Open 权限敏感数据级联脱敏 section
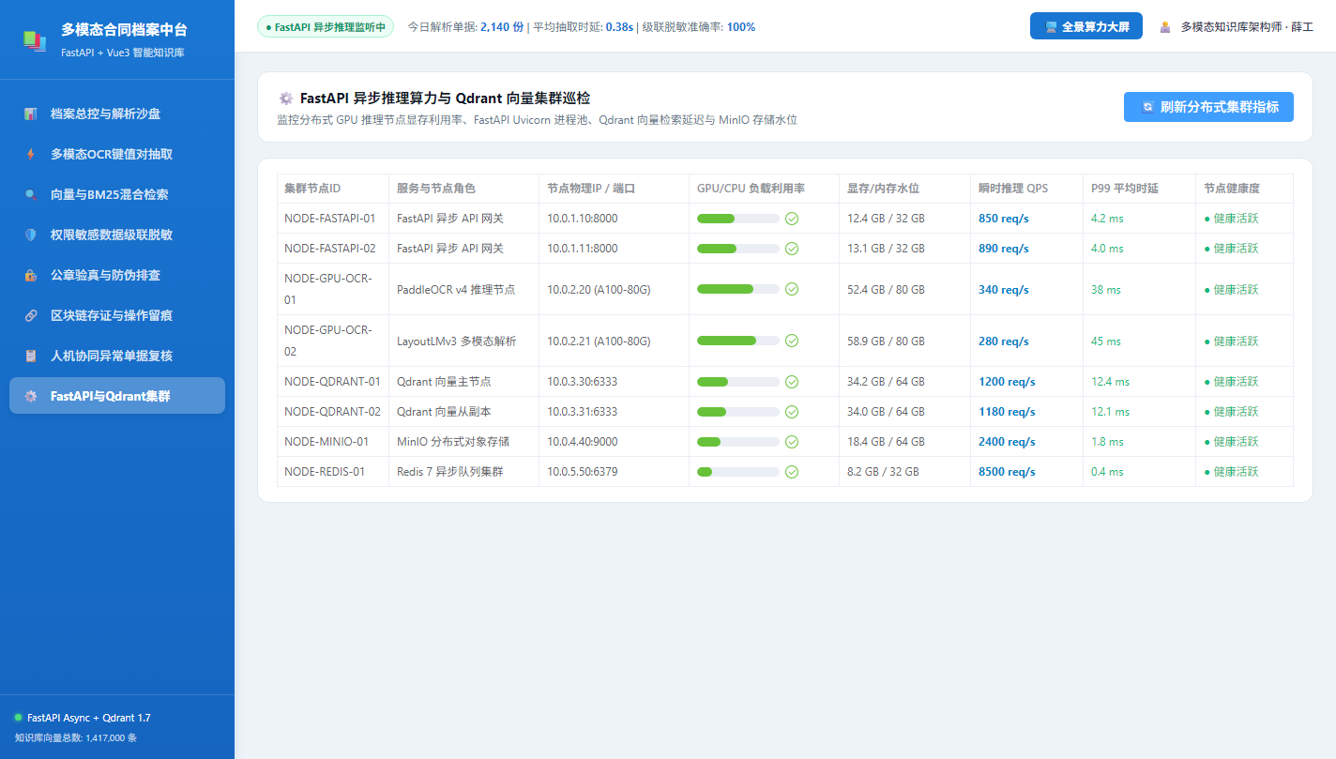Viewport: 1336px width, 759px height. pos(117,235)
